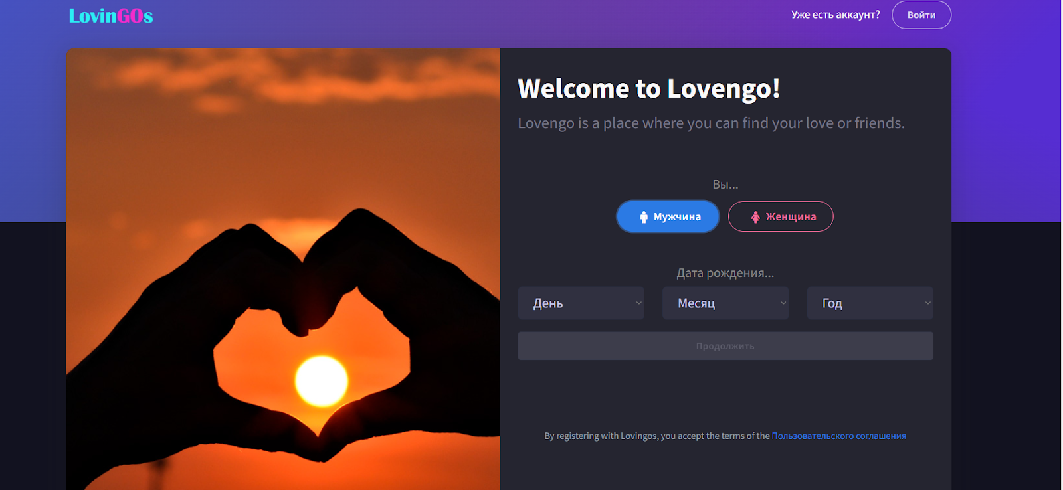Open the Пользовательского соглашения link
The height and width of the screenshot is (490, 1063).
click(839, 436)
